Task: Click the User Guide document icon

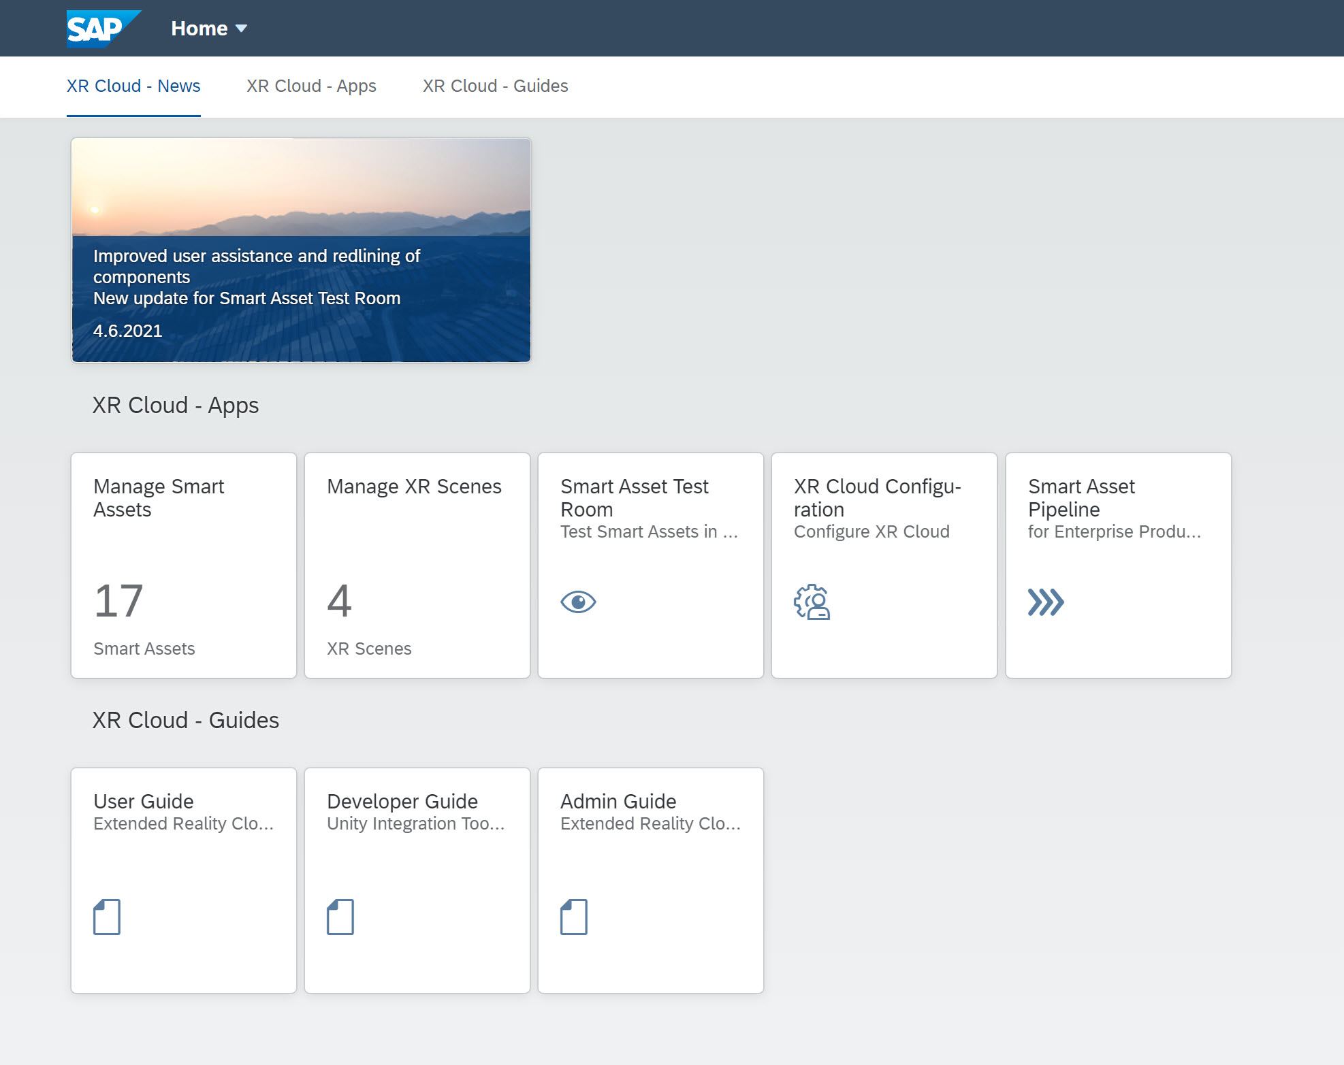Action: pyautogui.click(x=107, y=917)
